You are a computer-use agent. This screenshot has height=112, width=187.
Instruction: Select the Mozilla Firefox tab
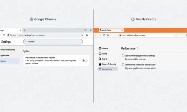tap(111, 30)
